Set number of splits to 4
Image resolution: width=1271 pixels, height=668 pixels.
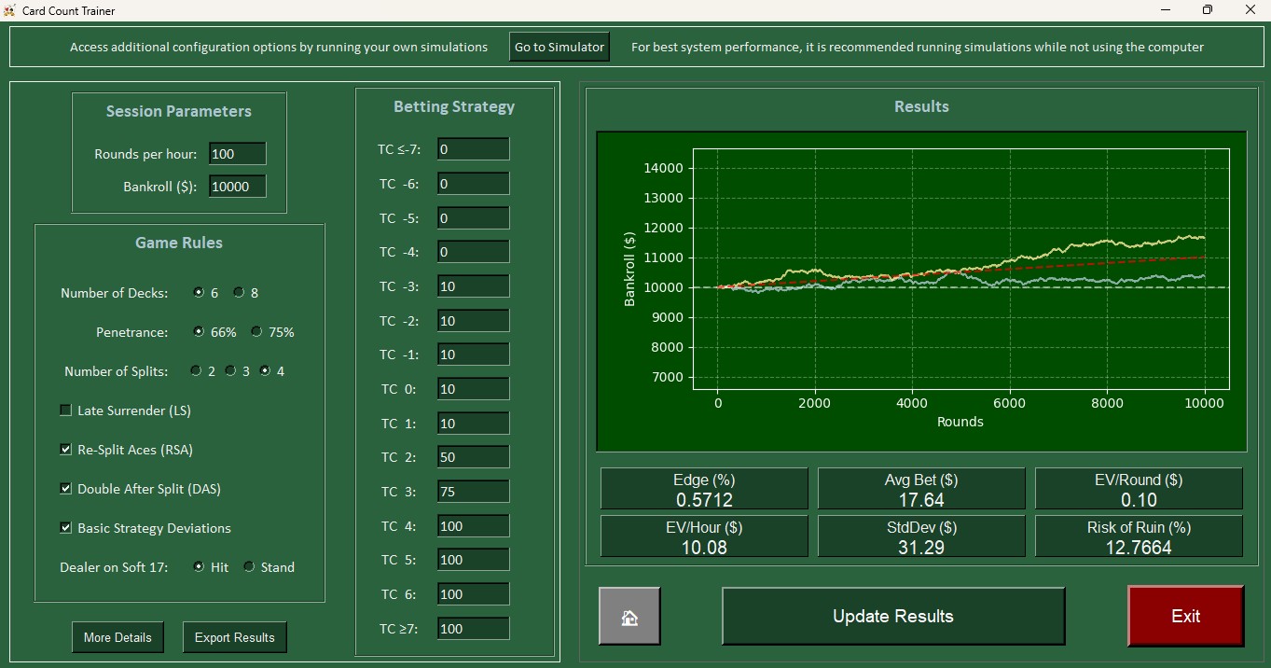(265, 371)
